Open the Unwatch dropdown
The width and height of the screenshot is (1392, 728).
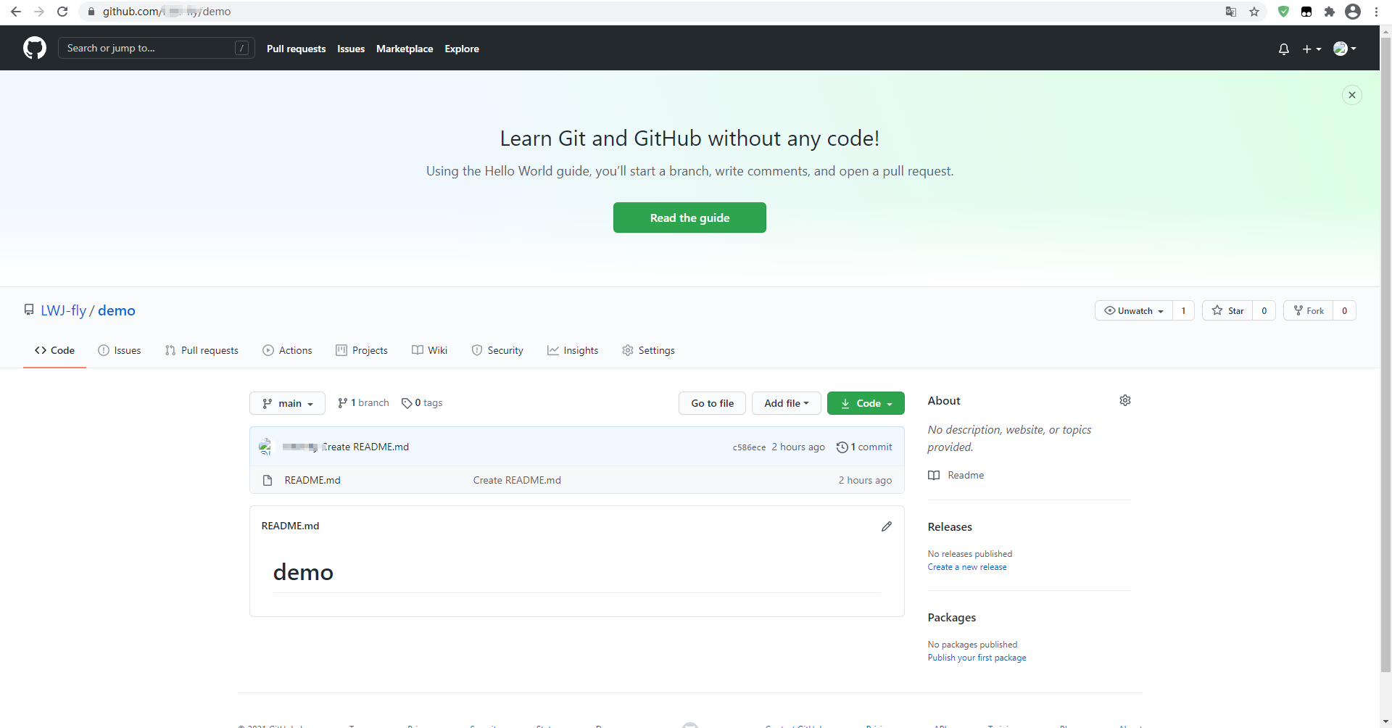[x=1134, y=310]
